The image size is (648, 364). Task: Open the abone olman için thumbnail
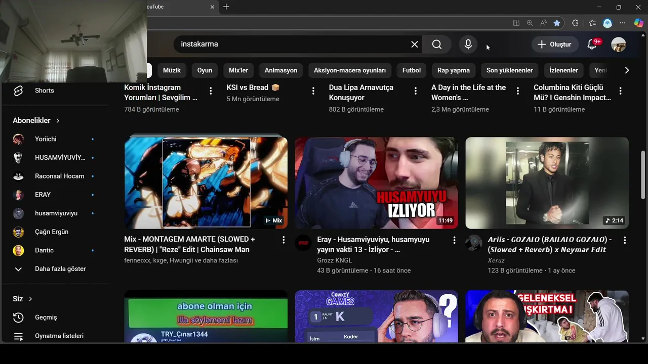tap(206, 317)
